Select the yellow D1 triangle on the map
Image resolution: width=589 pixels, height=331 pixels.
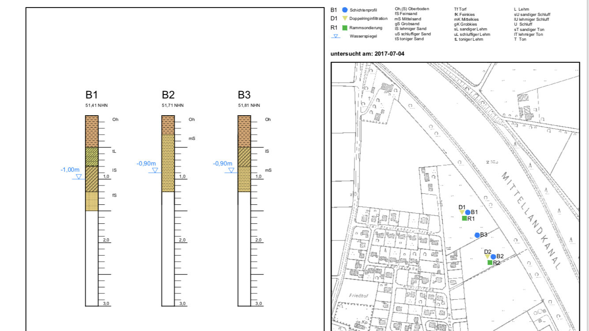pyautogui.click(x=461, y=212)
